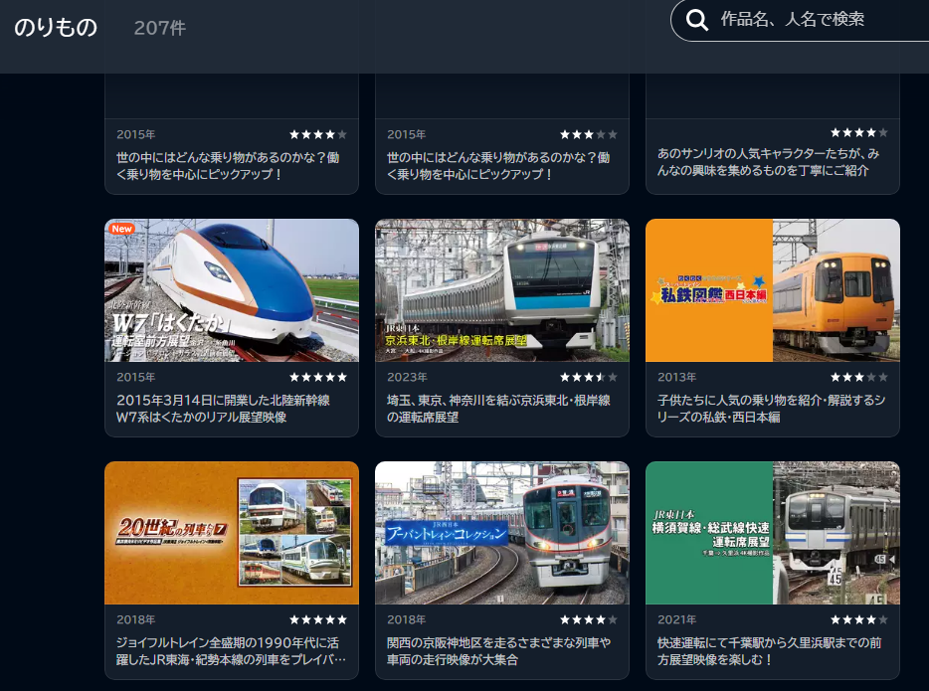The height and width of the screenshot is (691, 929).
Task: Click the 2013年 year label
Action: tap(677, 377)
